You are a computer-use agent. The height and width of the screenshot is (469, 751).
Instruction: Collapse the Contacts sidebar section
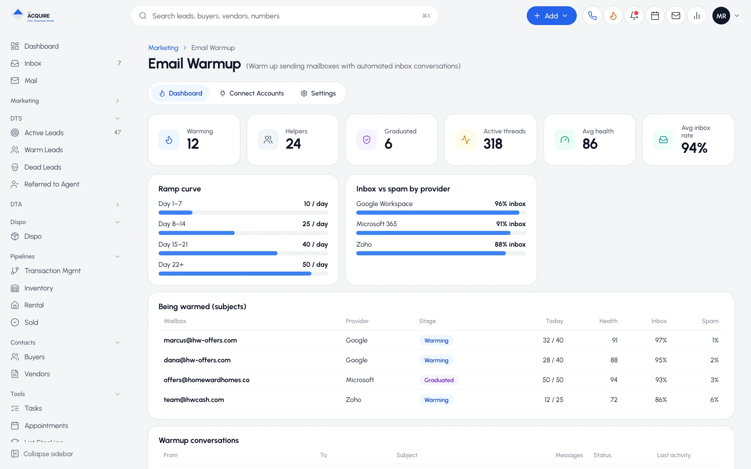click(118, 343)
